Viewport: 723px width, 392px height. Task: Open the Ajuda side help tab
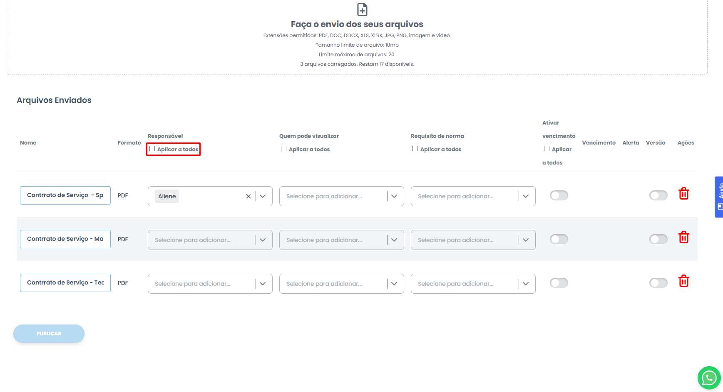click(719, 197)
